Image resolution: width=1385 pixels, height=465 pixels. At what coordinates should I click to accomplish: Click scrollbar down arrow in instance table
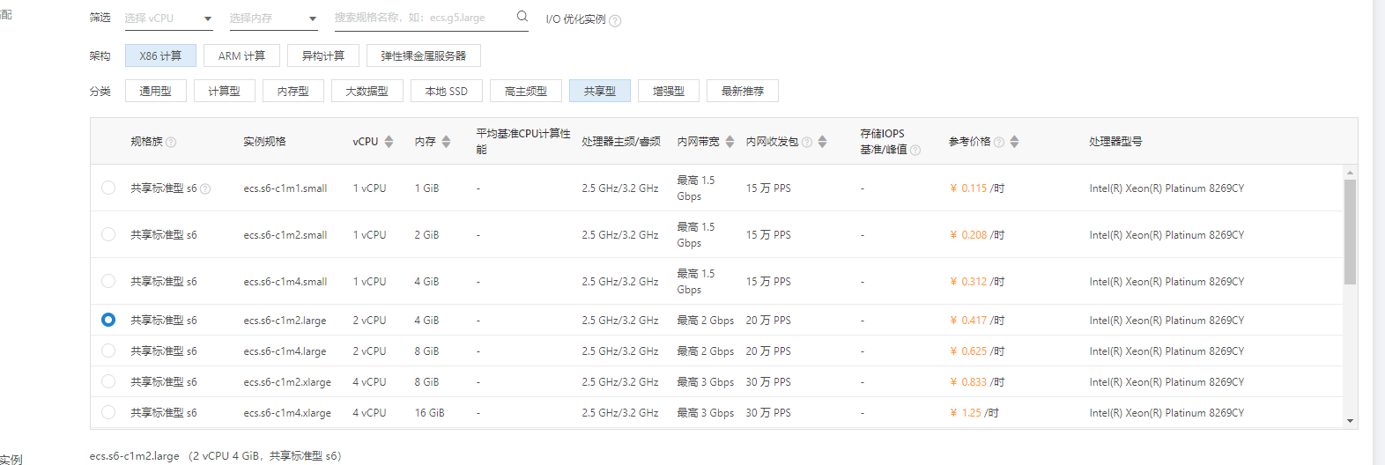tap(1350, 421)
